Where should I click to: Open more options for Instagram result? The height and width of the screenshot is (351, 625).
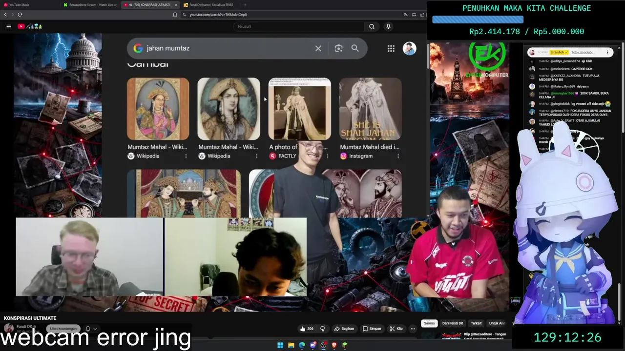pyautogui.click(x=398, y=156)
